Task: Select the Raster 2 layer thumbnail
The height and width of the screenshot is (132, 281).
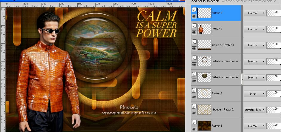Action: click(x=204, y=93)
